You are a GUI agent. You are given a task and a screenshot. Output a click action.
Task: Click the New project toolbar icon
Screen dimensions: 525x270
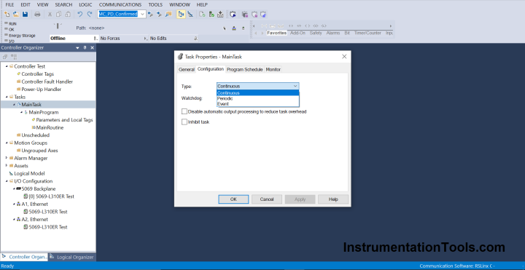point(7,14)
